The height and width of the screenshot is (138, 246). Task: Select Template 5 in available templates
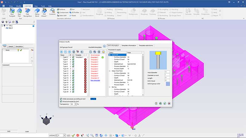click(94, 67)
